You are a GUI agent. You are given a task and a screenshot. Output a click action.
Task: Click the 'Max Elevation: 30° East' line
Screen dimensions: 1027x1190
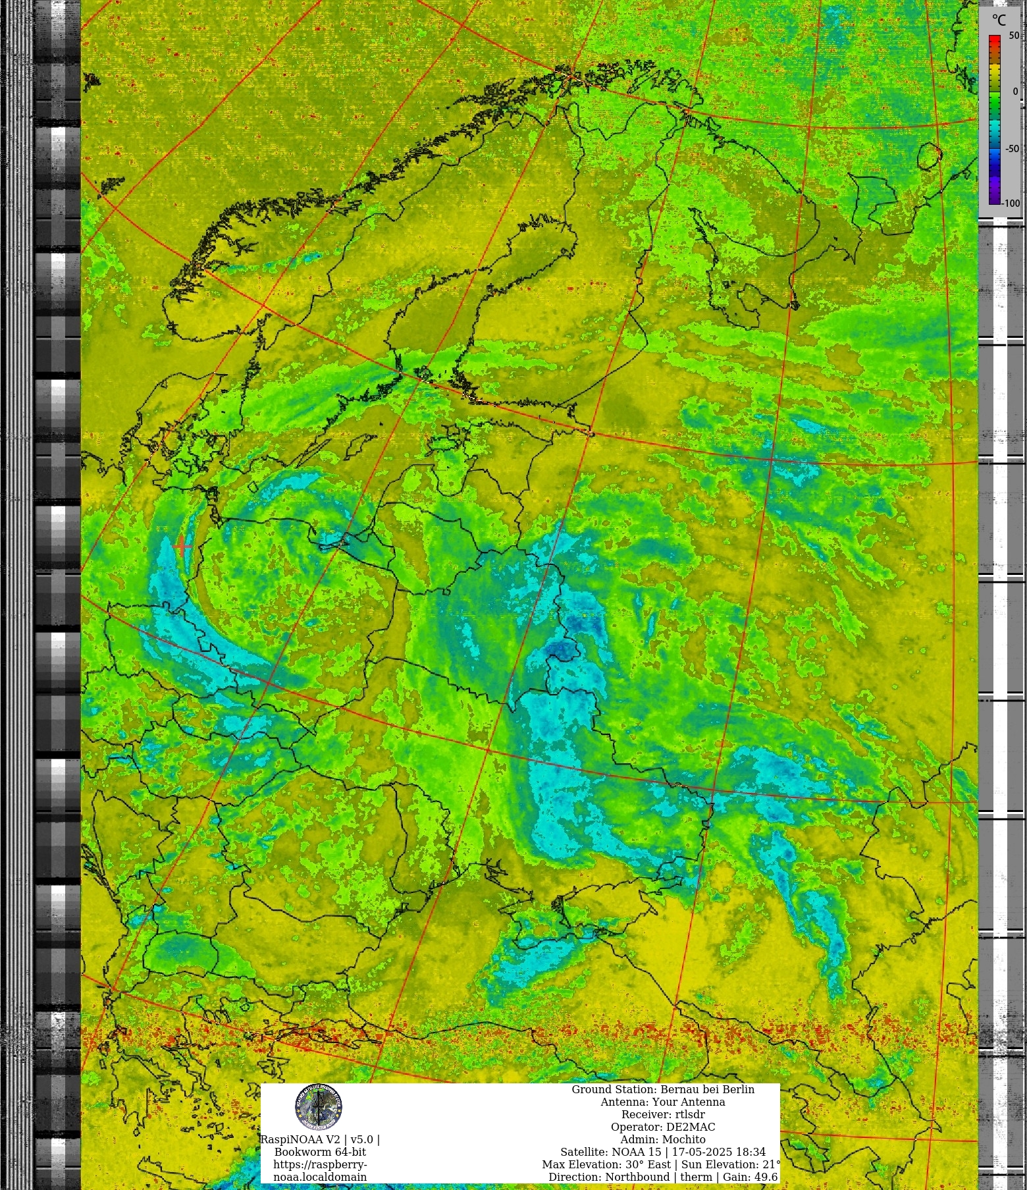pyautogui.click(x=661, y=1164)
